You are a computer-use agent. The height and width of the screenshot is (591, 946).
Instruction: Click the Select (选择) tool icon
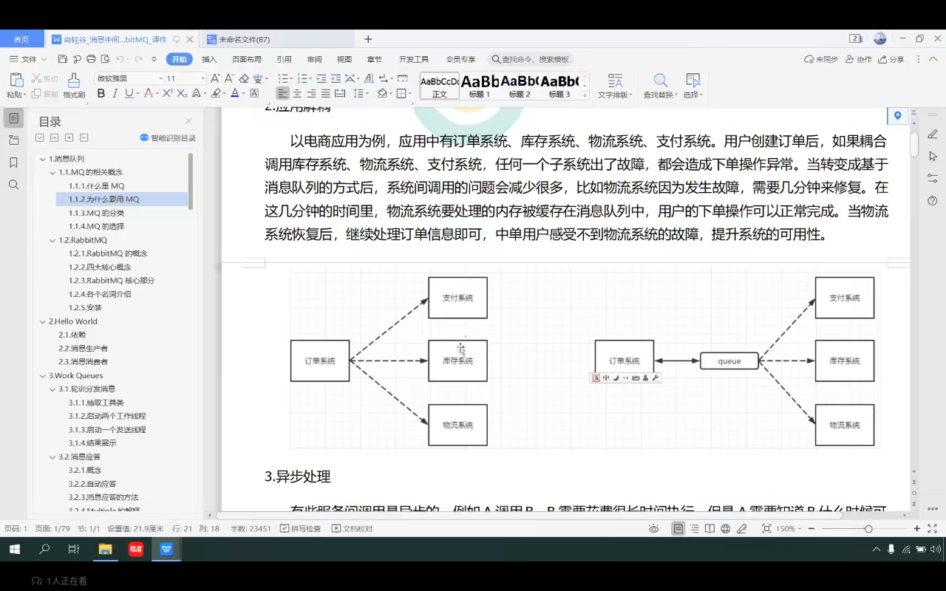click(693, 81)
